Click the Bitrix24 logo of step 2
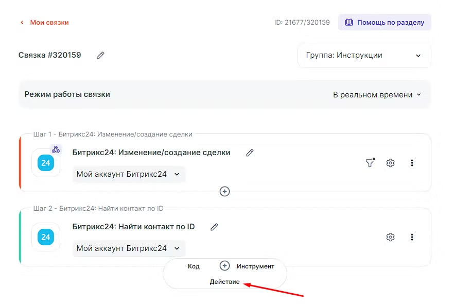 click(46, 237)
